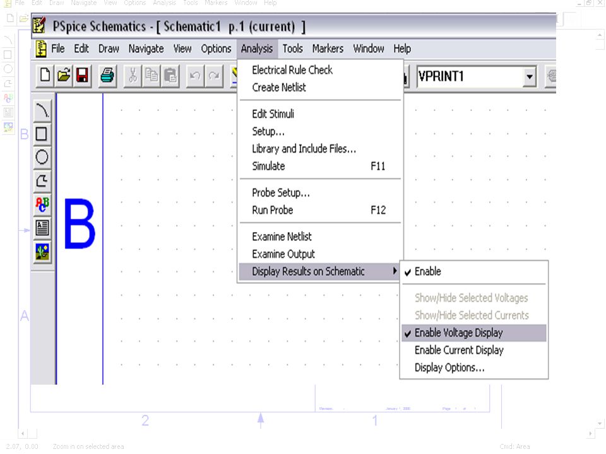606x454 pixels.
Task: Open Display Options... in the submenu
Action: pos(474,368)
